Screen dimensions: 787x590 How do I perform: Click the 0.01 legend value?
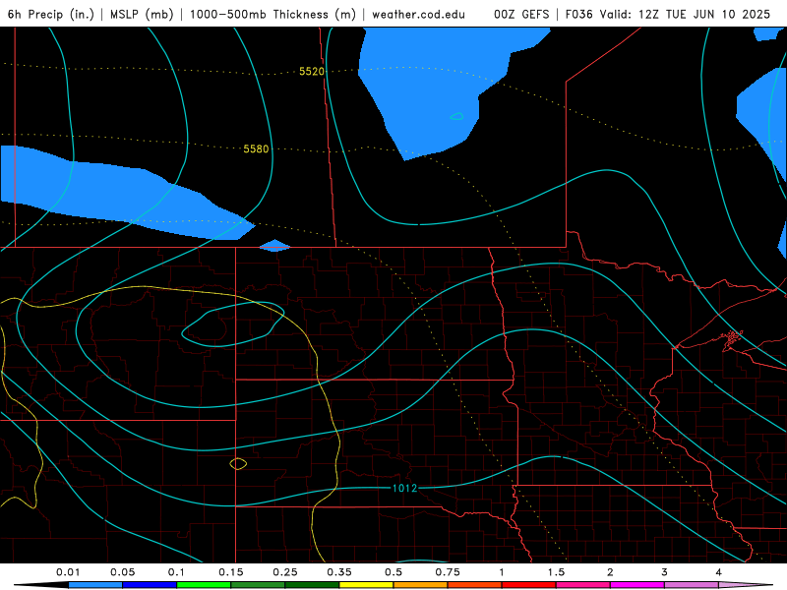68,572
